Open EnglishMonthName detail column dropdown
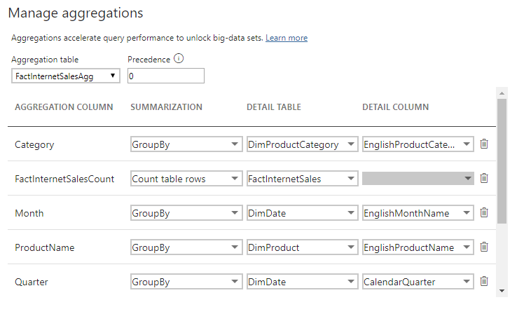This screenshot has width=524, height=314. (418, 212)
